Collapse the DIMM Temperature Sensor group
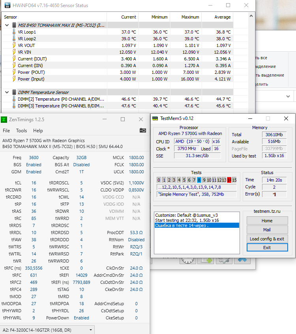Image resolution: width=296 pixels, height=334 pixels. pyautogui.click(x=7, y=92)
